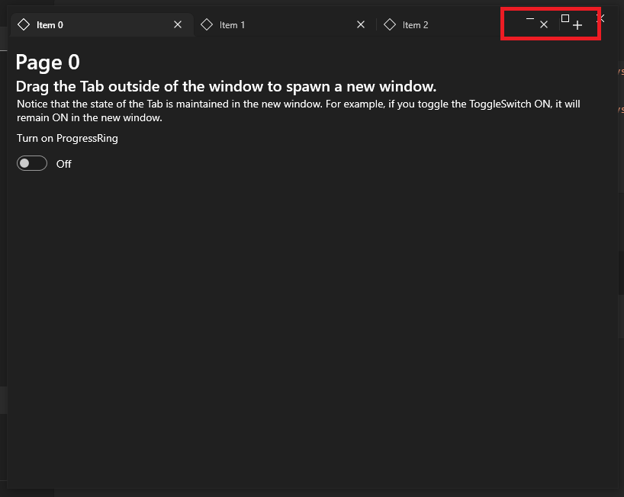Click the diamond icon on the Item 1 tab

pyautogui.click(x=207, y=24)
